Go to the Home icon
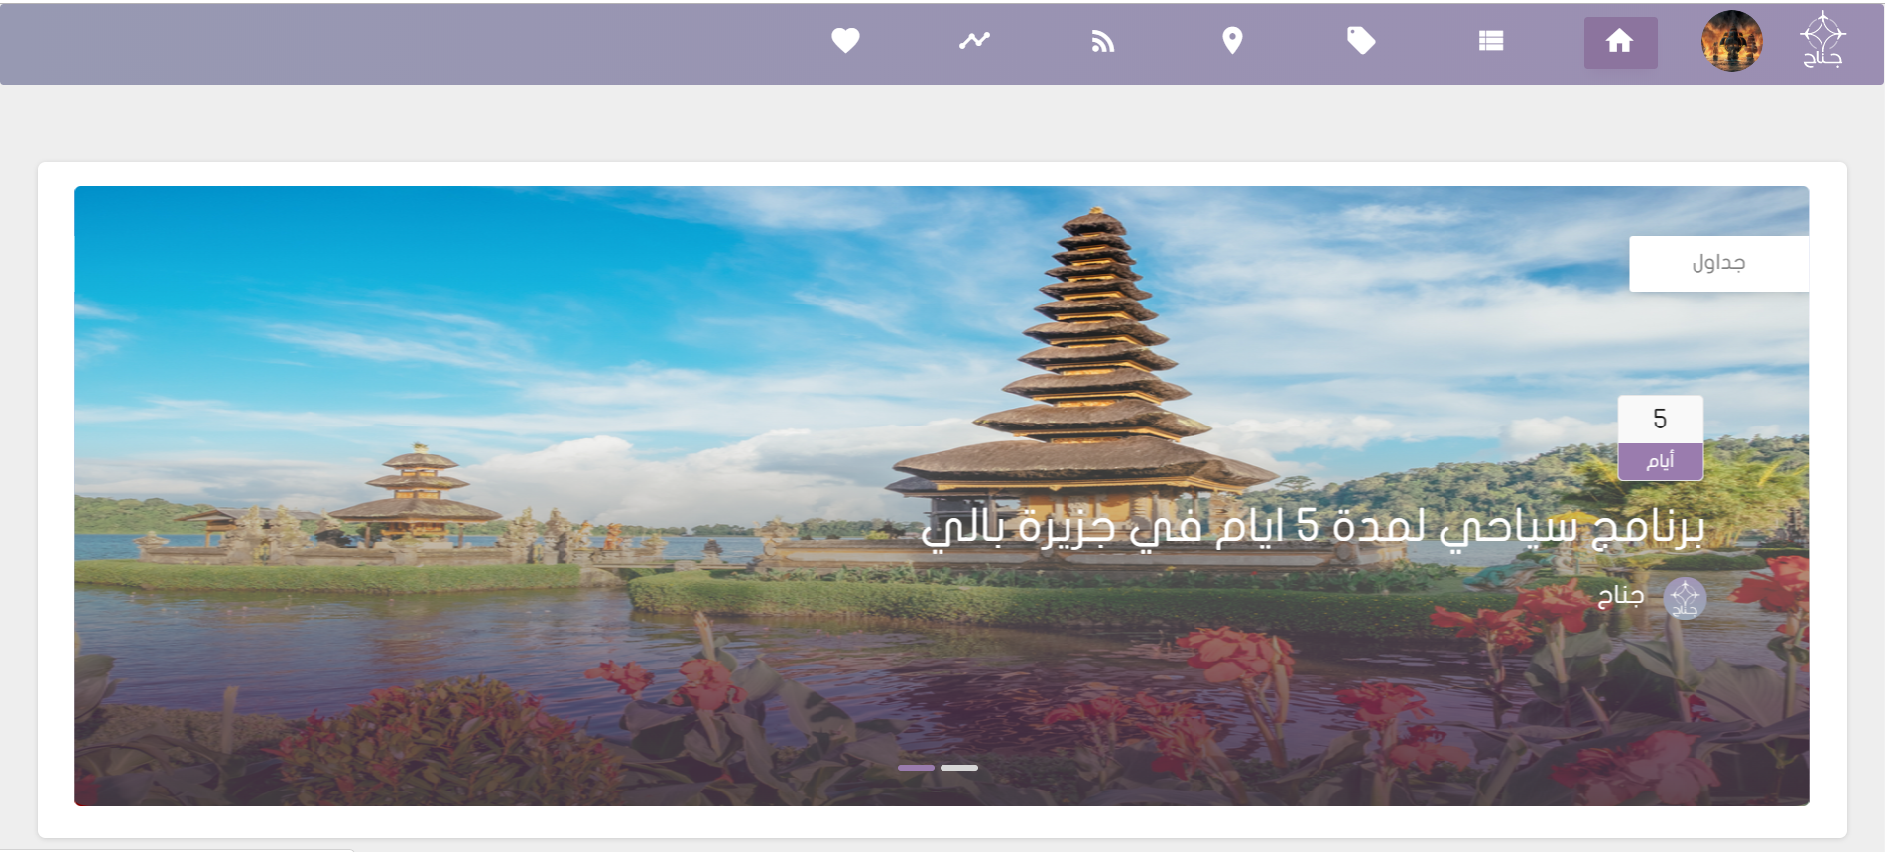1885x852 pixels. tap(1620, 42)
